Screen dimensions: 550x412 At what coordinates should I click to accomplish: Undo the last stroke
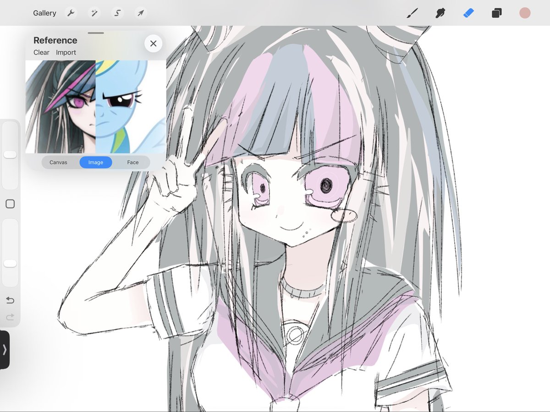click(10, 300)
